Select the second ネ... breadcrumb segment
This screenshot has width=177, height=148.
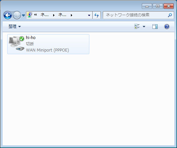pos(62,15)
